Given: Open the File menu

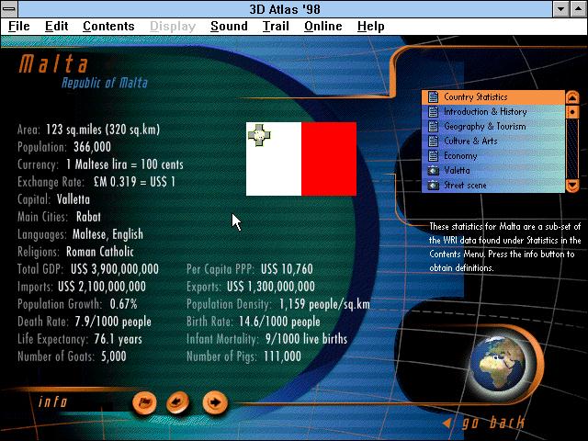Looking at the screenshot, I should 18,27.
